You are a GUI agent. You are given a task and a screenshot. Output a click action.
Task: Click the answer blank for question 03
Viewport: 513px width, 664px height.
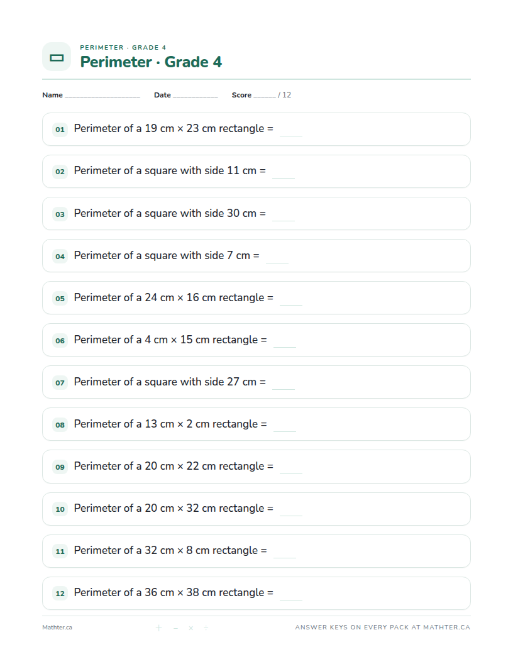tap(284, 215)
